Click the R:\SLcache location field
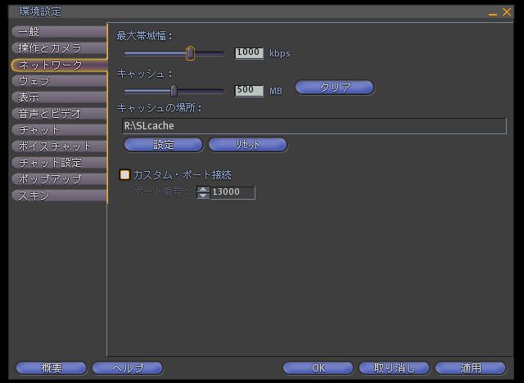 tap(314, 126)
